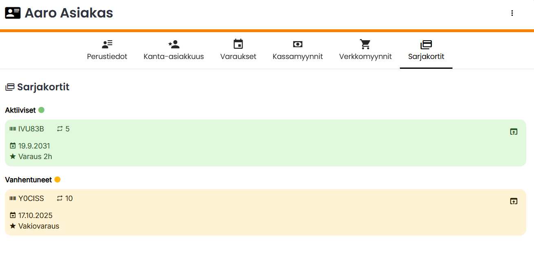Switch to the Kanta-asiakkuus tab
The width and height of the screenshot is (534, 253).
pyautogui.click(x=174, y=50)
